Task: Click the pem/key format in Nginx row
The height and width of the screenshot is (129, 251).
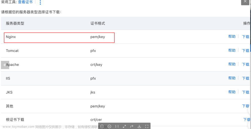Action: [98, 37]
